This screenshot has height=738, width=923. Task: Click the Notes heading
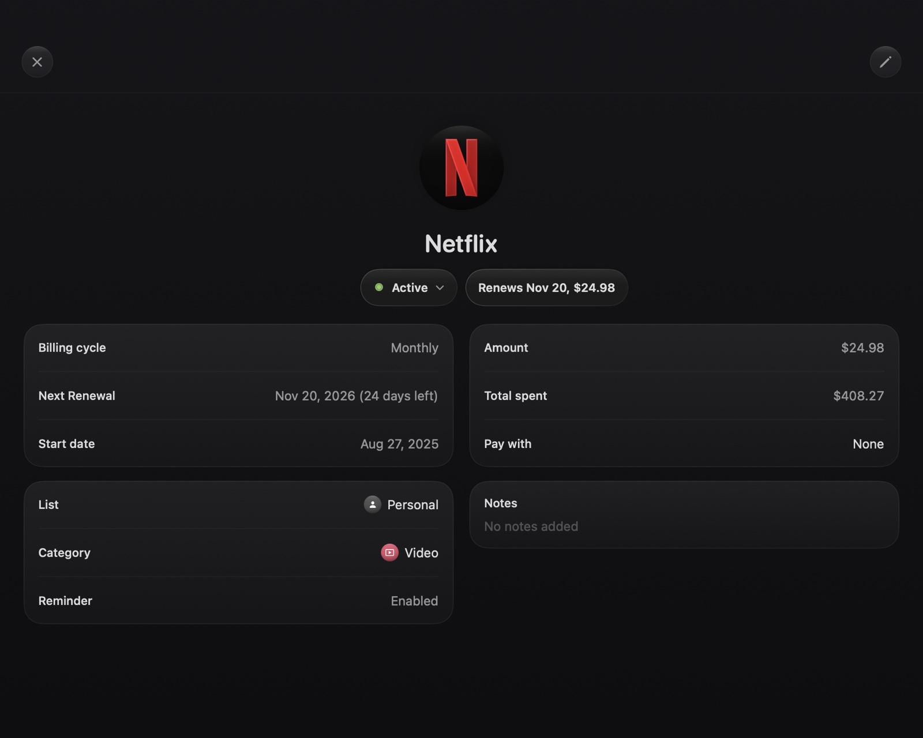pyautogui.click(x=500, y=503)
